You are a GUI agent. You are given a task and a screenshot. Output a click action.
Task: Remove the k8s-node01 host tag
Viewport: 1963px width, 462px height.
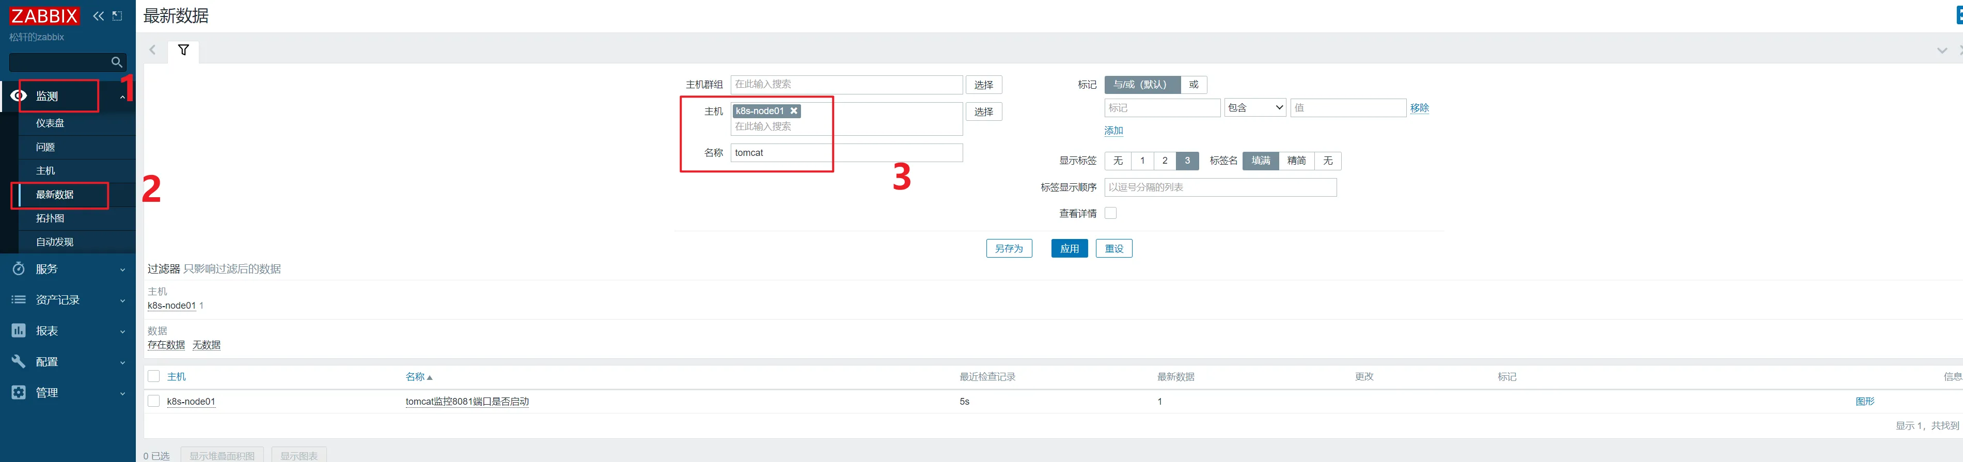tap(794, 111)
